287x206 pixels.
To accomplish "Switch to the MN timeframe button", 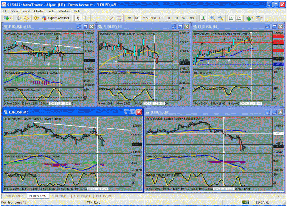I will (191, 18).
